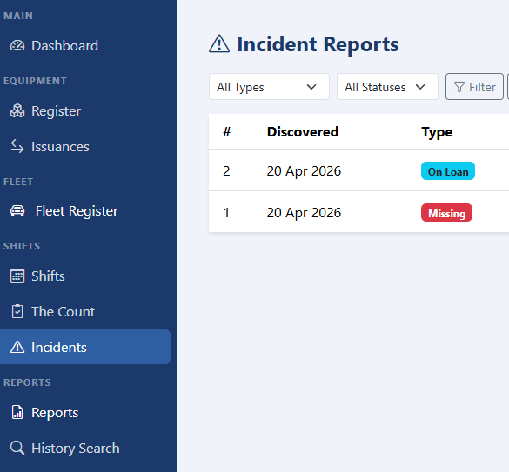Click the Register boxes icon
Viewport: 509px width, 472px height.
17,111
